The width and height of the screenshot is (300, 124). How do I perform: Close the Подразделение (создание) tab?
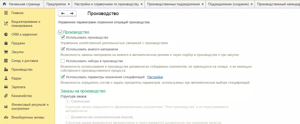point(251,4)
